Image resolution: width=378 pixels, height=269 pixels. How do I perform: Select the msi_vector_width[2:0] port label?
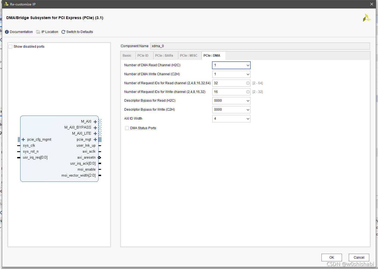pos(78,176)
